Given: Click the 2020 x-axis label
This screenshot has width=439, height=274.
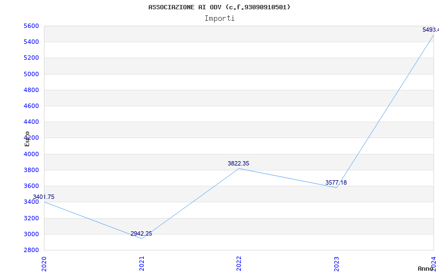Looking at the screenshot, I should [44, 264].
